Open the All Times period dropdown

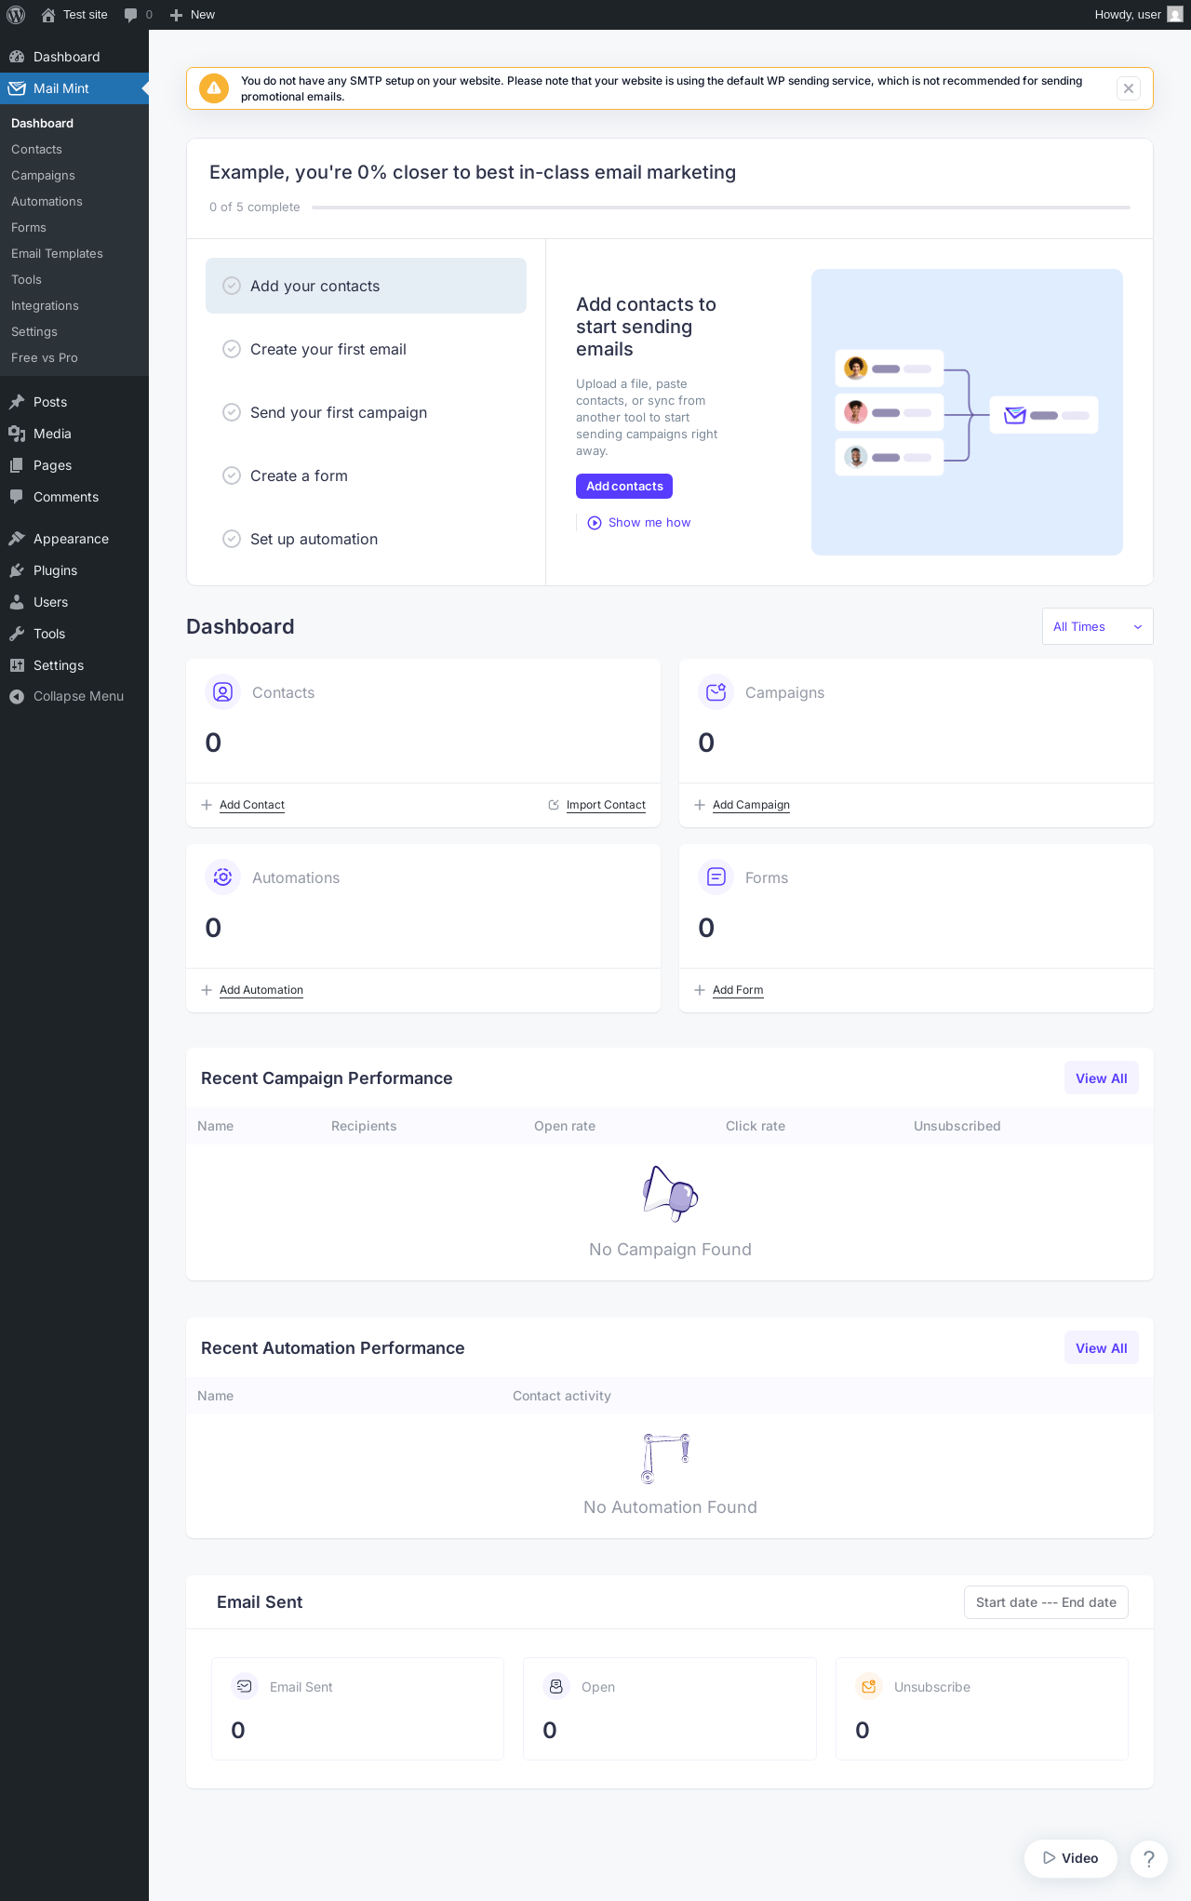coord(1098,626)
